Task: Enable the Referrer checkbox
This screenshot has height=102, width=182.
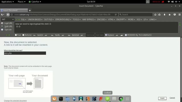Action: (23, 35)
